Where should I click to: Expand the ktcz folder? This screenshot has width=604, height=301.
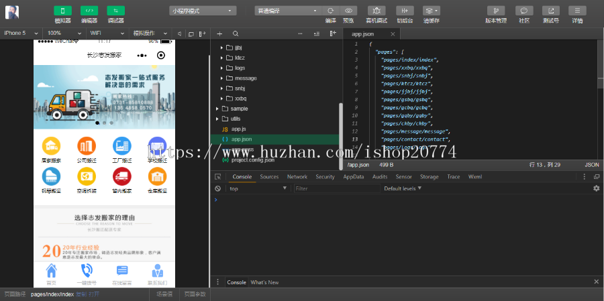[222, 58]
